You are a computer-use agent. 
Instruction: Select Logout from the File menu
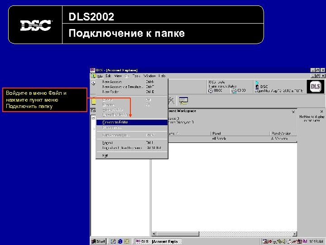pos(132,143)
